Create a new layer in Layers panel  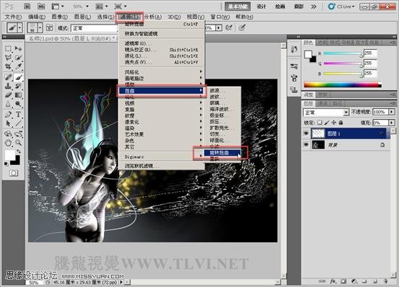click(374, 281)
